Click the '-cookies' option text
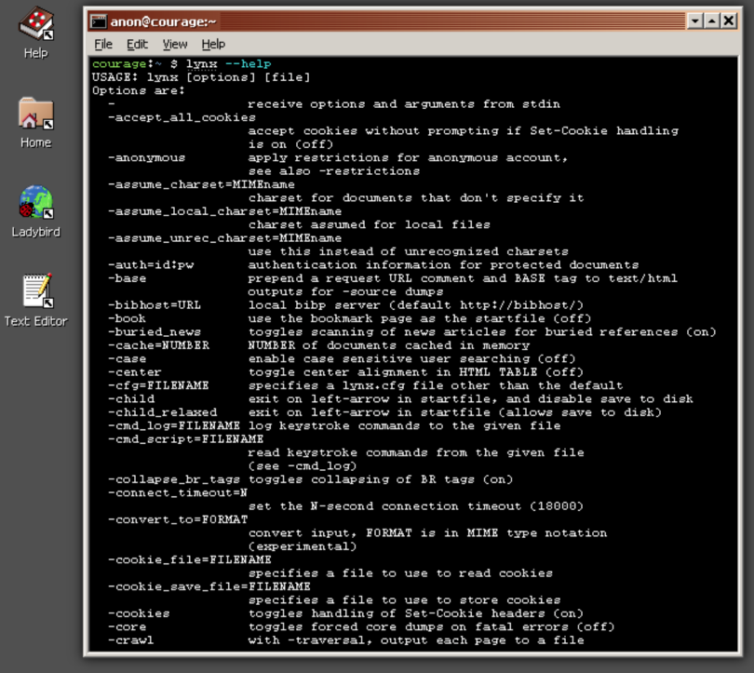The image size is (754, 673). tap(139, 613)
